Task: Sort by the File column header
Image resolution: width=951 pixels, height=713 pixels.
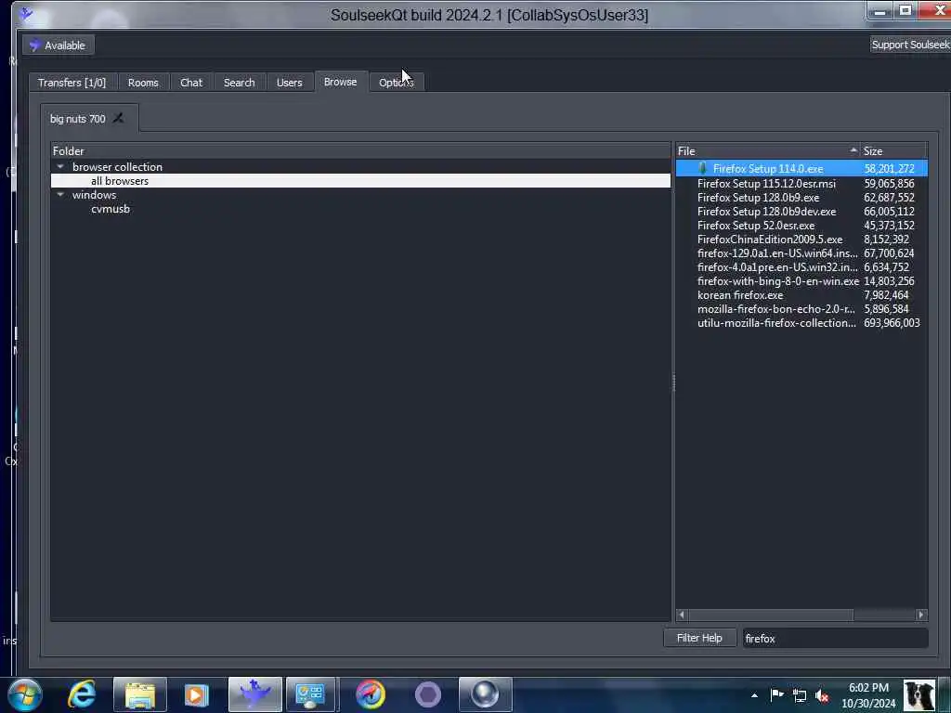Action: [768, 151]
